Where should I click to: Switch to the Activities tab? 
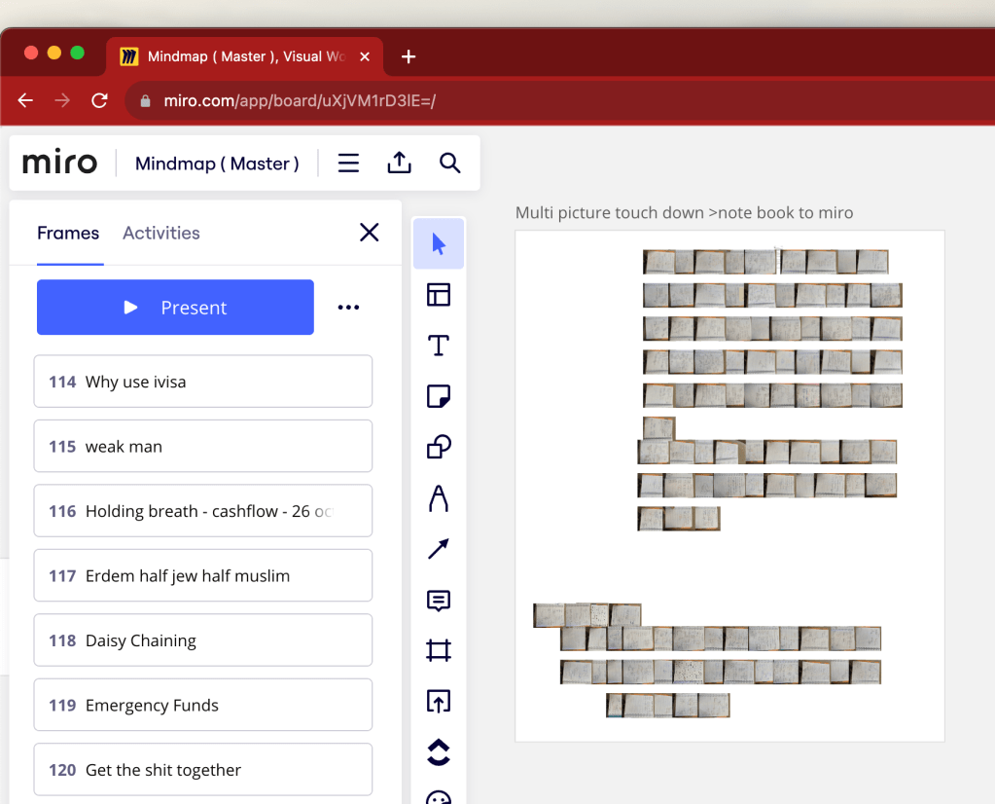pyautogui.click(x=161, y=233)
